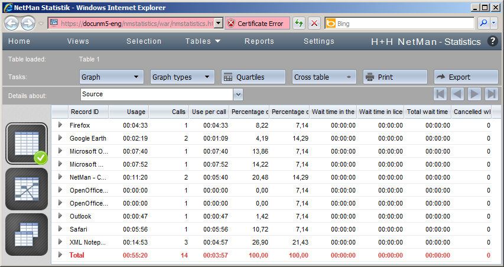
Task: Click the browser refresh icon
Action: click(299, 23)
